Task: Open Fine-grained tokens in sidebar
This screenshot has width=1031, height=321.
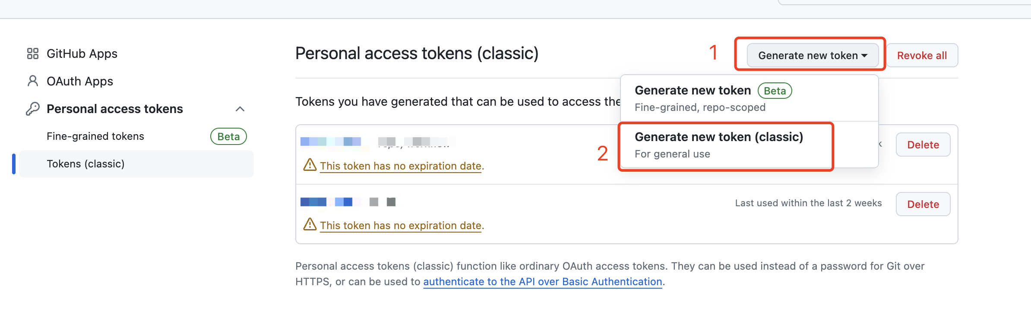Action: pyautogui.click(x=95, y=136)
